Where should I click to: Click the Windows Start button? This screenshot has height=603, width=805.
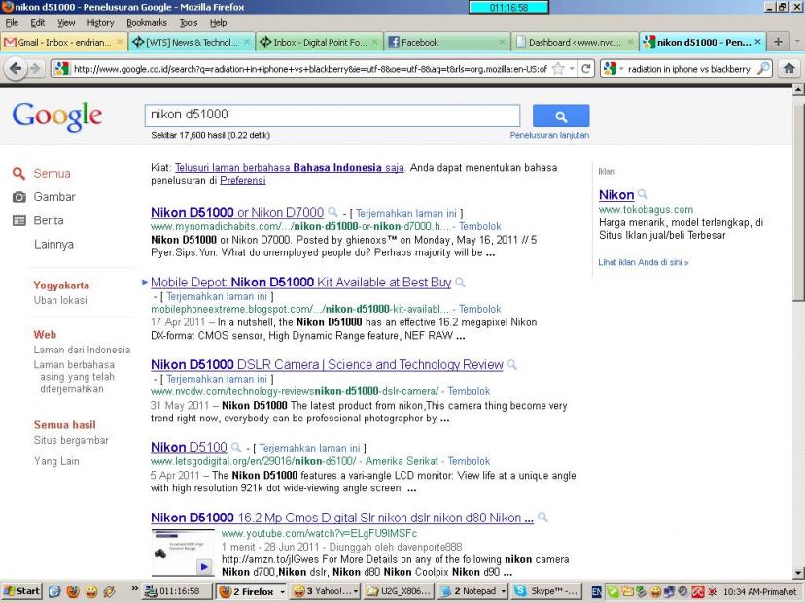(x=21, y=589)
